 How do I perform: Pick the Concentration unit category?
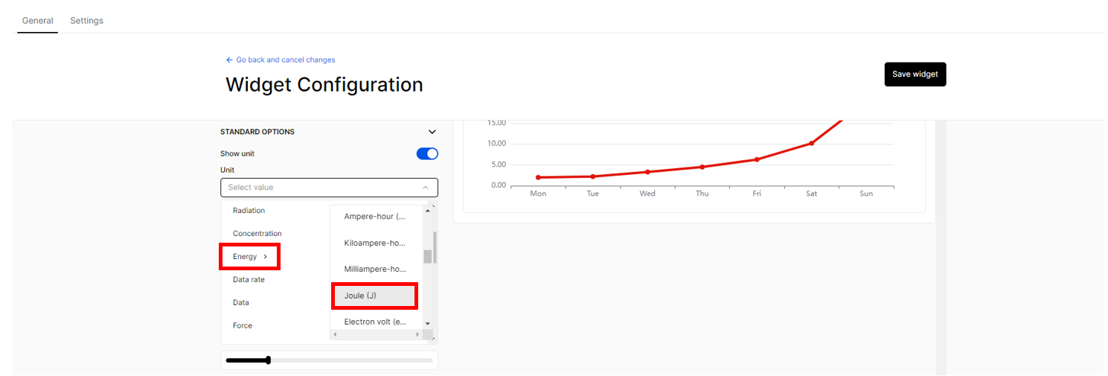(257, 234)
